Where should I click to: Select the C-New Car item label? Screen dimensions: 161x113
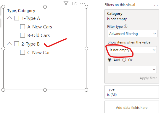(38, 53)
